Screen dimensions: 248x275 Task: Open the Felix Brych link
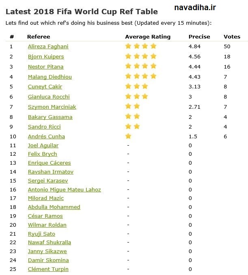pos(43,154)
